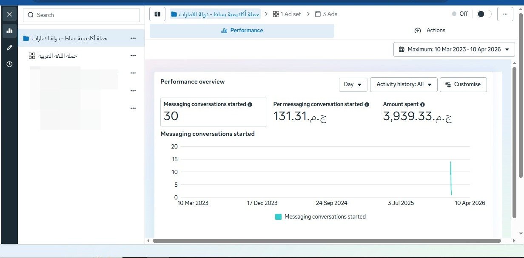Select the pencil edit icon in sidebar
This screenshot has height=258, width=524.
coord(9,48)
